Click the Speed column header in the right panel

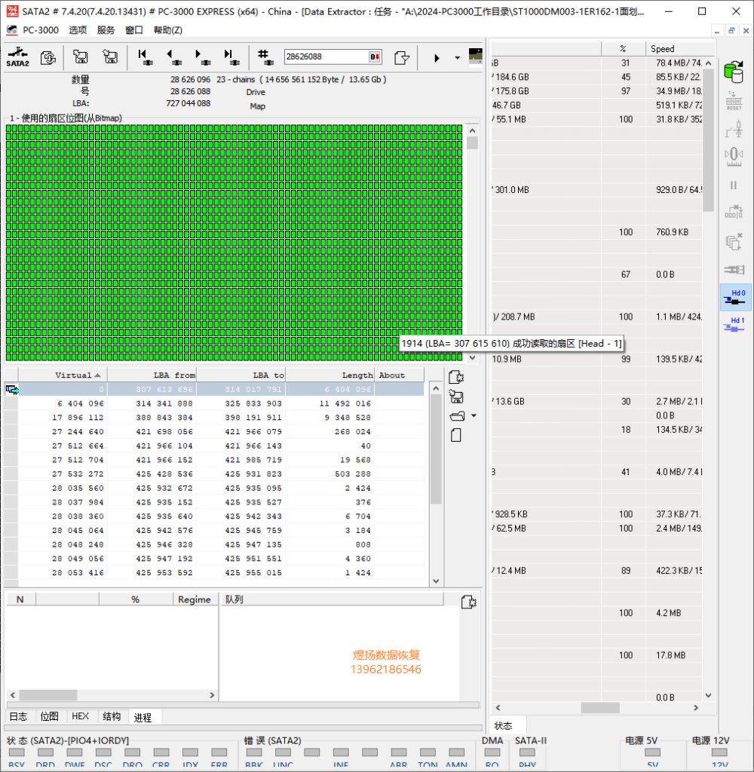pyautogui.click(x=680, y=49)
